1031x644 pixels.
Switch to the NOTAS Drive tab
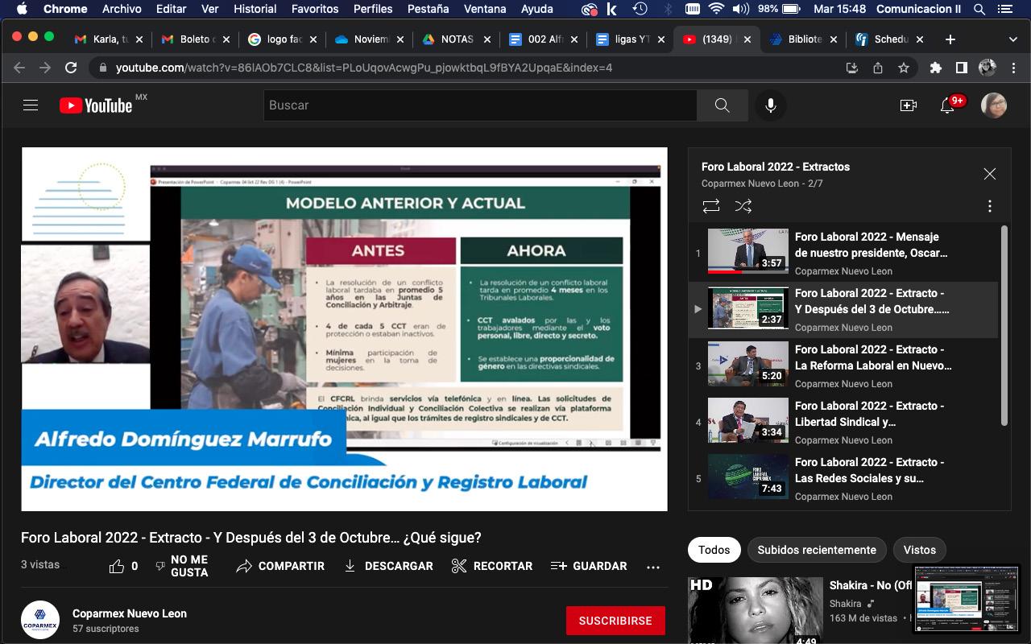455,39
